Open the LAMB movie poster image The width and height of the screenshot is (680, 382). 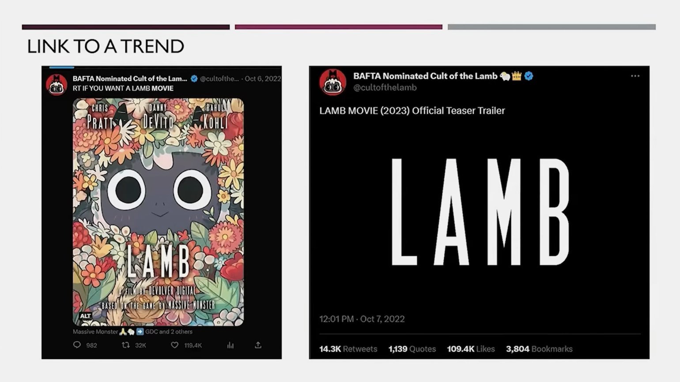[x=158, y=212]
